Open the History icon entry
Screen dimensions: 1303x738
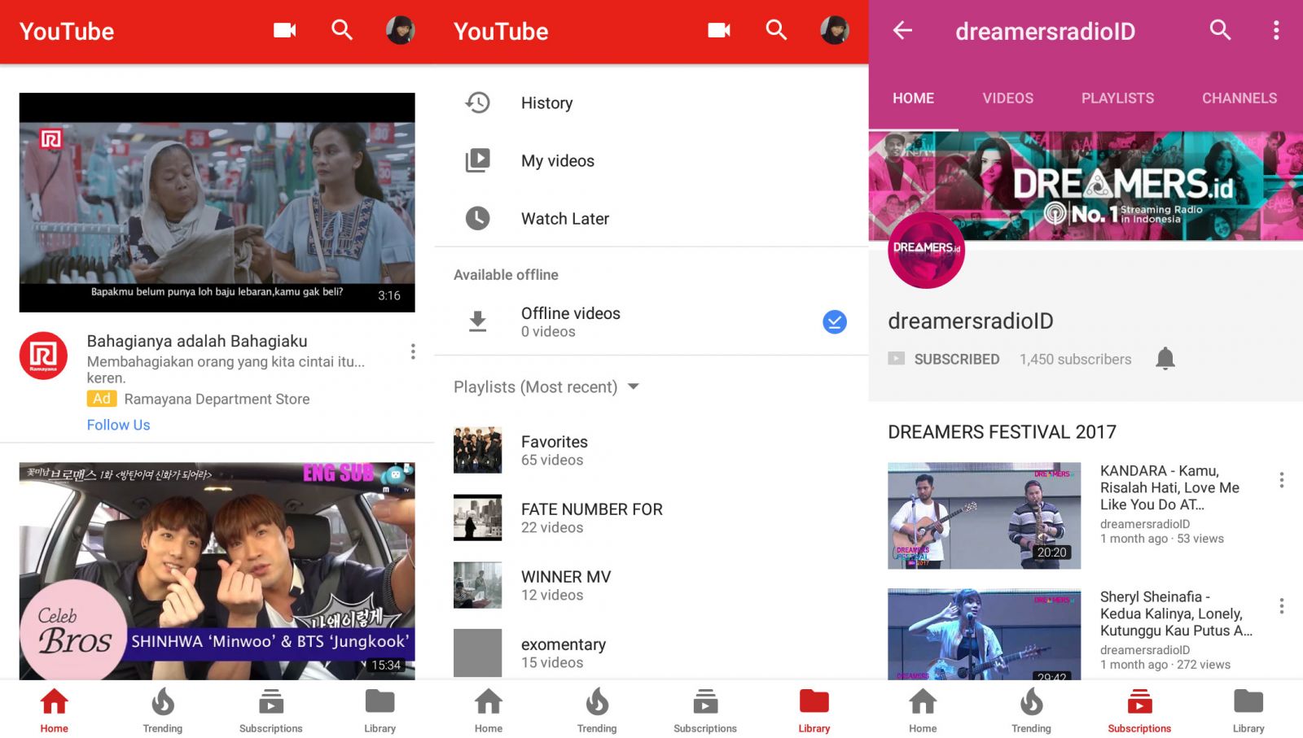pos(477,103)
